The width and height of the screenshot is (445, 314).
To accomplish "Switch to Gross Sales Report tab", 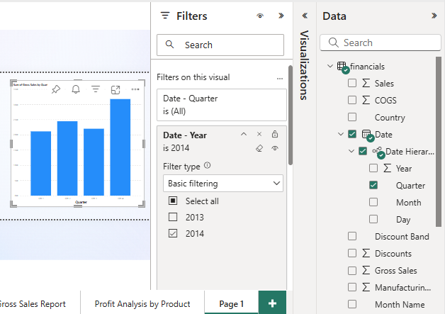I will click(x=40, y=303).
